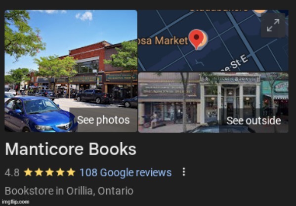
Task: Click the 4.8 rating number
Action: click(12, 172)
